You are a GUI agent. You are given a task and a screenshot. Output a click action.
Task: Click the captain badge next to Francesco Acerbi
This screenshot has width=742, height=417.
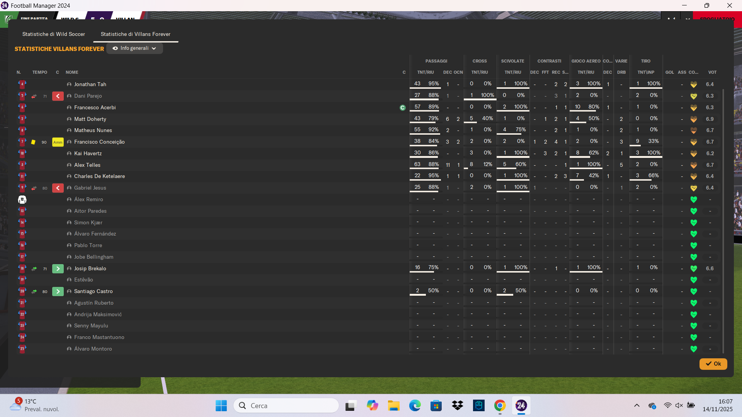click(402, 108)
